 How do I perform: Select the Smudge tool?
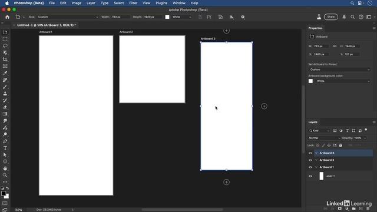tap(5, 121)
